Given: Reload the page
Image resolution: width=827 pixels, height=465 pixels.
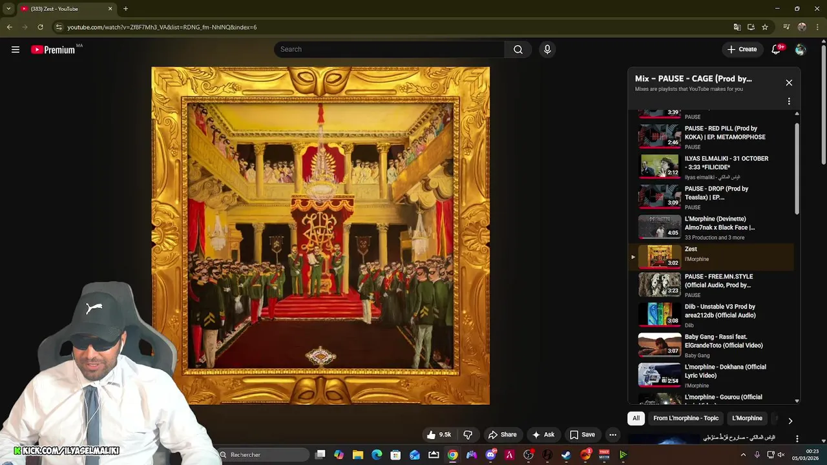Looking at the screenshot, I should click(40, 27).
